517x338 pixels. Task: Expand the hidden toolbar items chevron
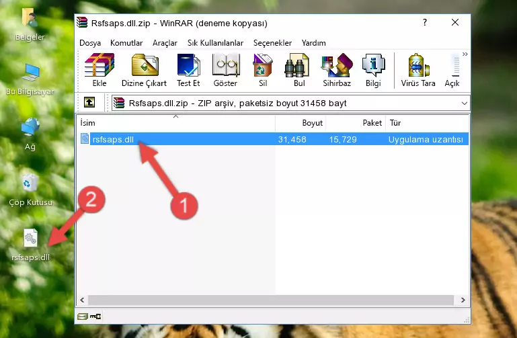pos(465,54)
